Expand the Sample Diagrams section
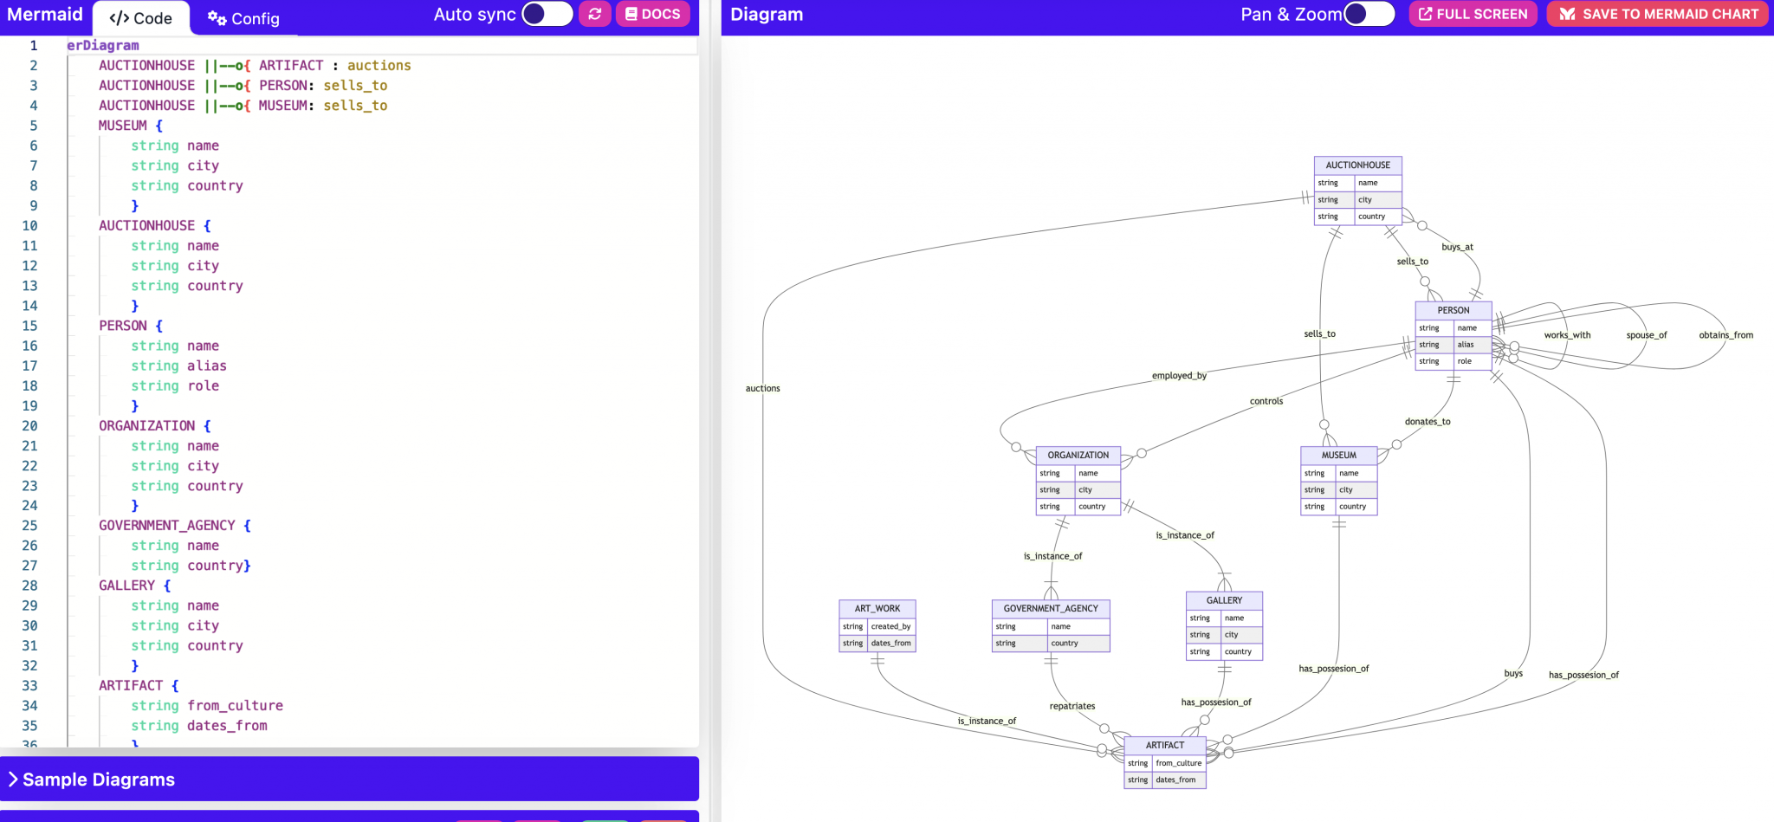 pos(99,780)
